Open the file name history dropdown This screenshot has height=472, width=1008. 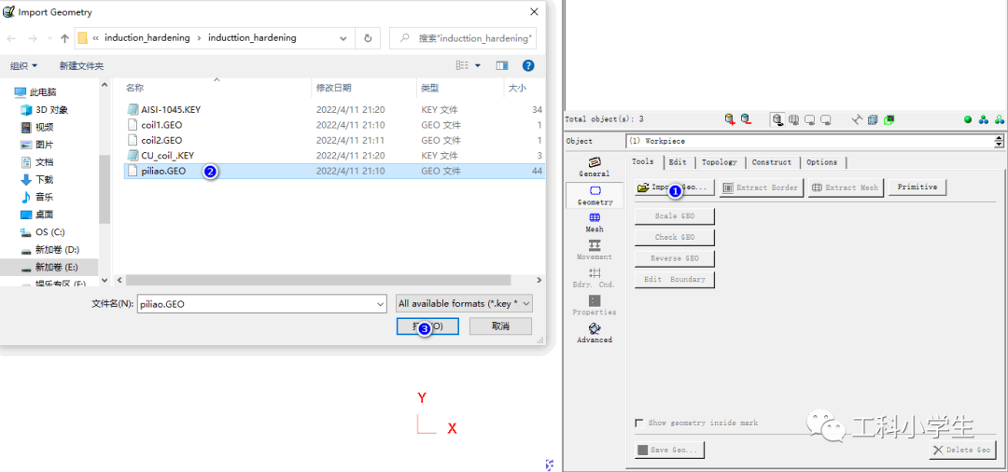382,304
